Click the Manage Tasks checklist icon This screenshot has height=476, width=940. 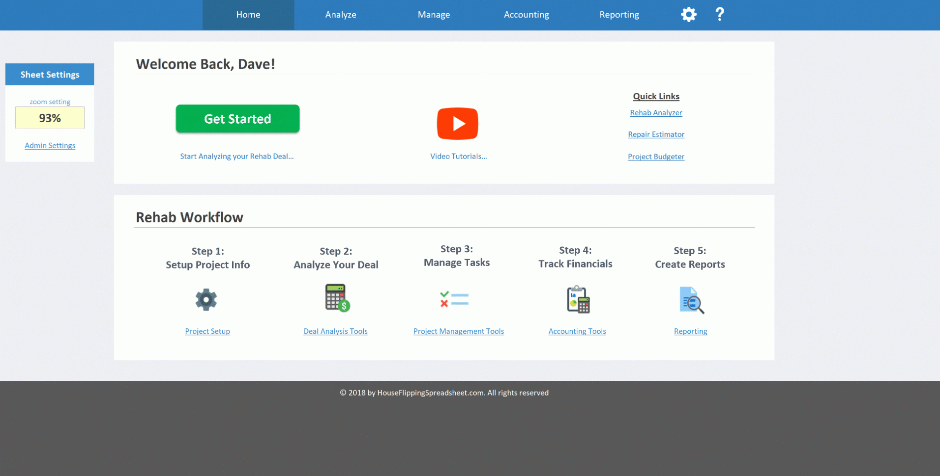coord(454,299)
